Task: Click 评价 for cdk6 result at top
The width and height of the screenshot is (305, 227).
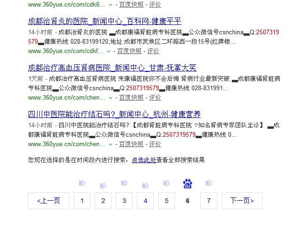Action: (155, 5)
